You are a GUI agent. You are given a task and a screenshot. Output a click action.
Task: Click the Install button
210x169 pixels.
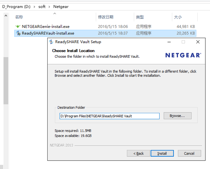(162, 153)
